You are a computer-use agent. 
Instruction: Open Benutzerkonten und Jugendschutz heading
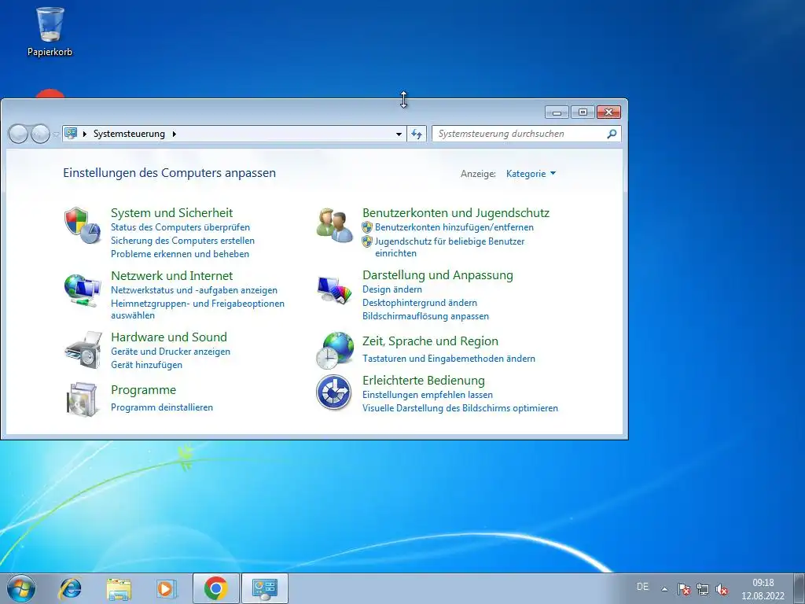click(456, 212)
